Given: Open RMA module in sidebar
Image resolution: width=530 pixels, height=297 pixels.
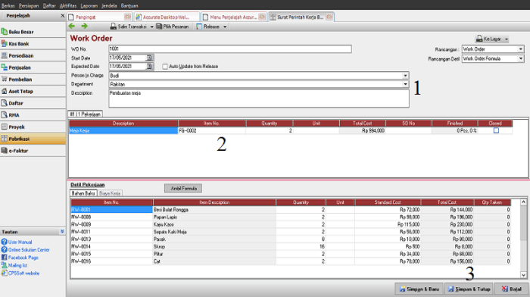Looking at the screenshot, I should coord(33,115).
